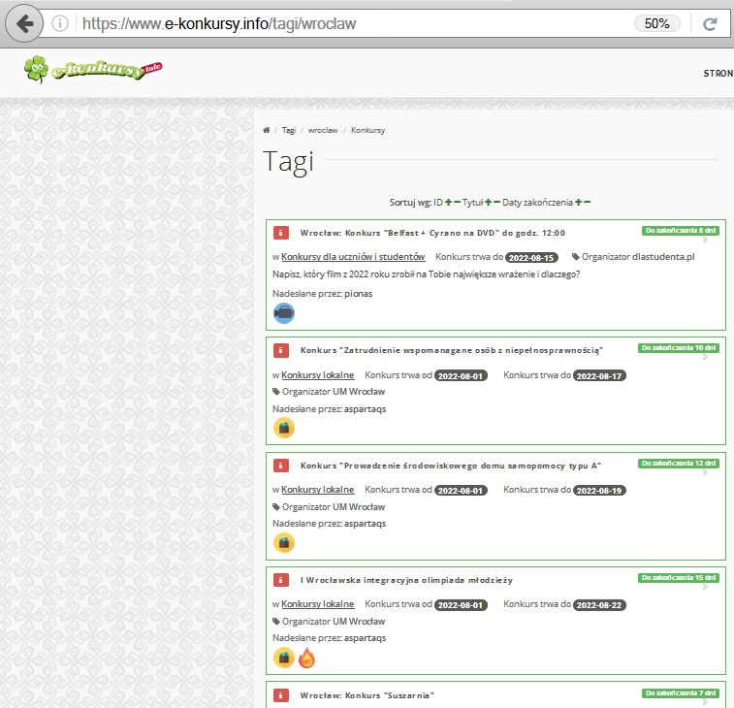The height and width of the screenshot is (708, 734).
Task: Click the hot flame icon on olimpiada entry
Action: point(306,659)
